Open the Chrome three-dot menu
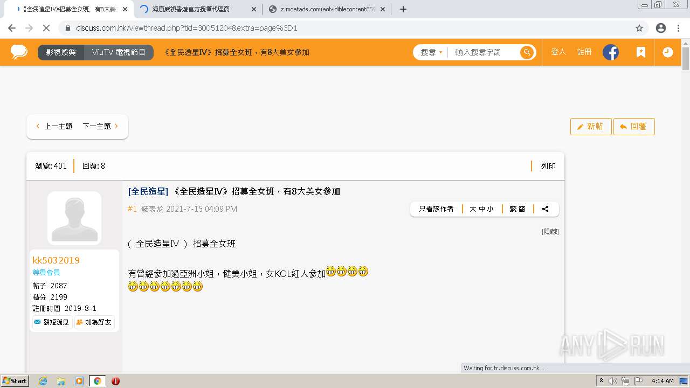690x388 pixels. click(678, 28)
